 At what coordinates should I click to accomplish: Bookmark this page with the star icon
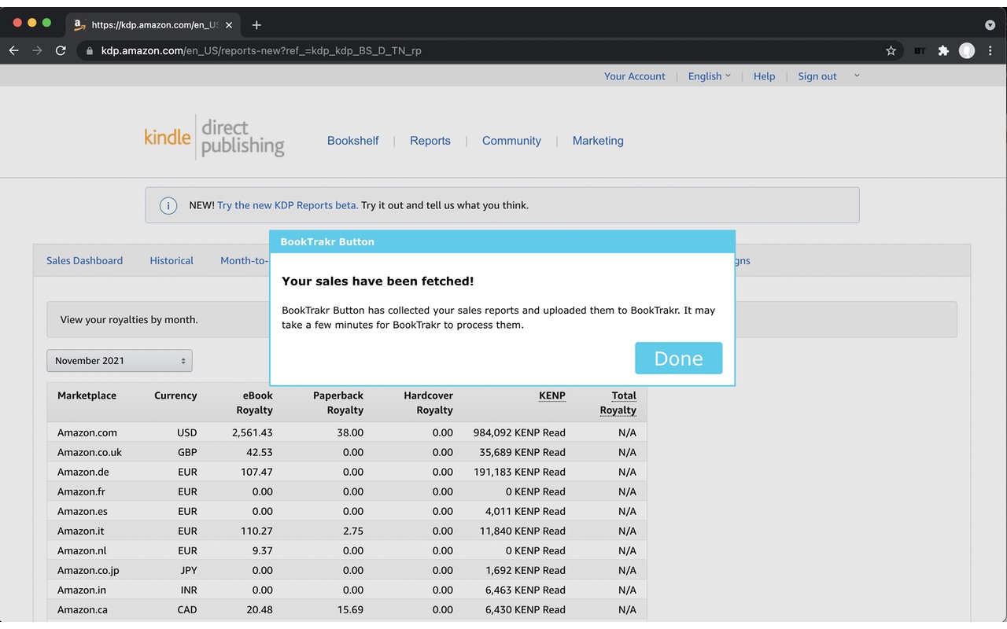click(x=891, y=50)
